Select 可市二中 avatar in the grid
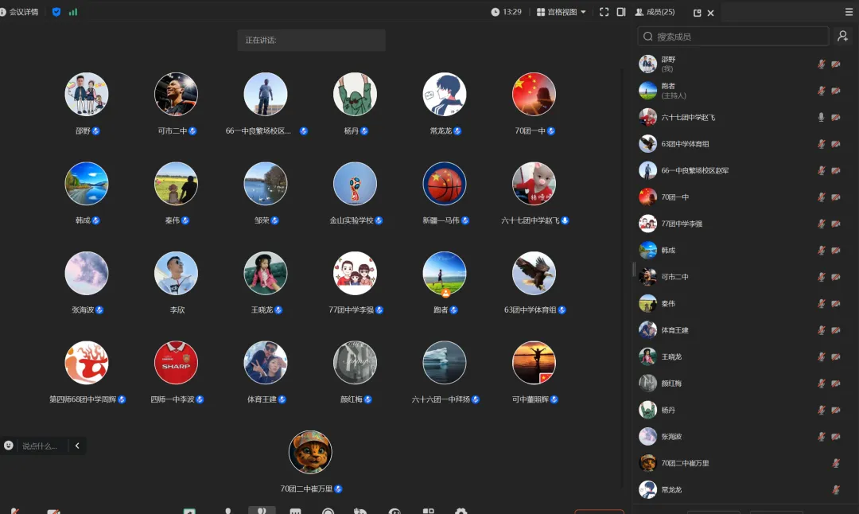Image resolution: width=859 pixels, height=514 pixels. coord(176,94)
